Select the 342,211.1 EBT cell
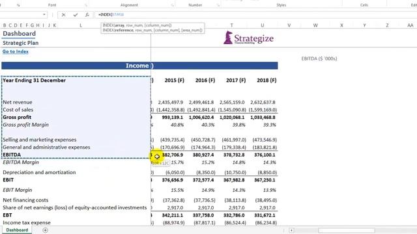417x234 pixels. pos(172,215)
